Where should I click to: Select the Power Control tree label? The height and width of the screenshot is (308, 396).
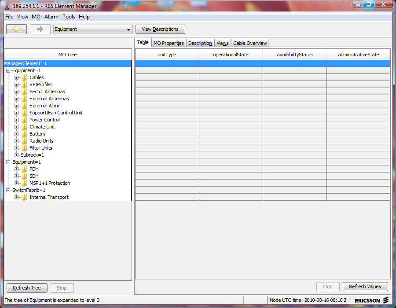point(44,120)
